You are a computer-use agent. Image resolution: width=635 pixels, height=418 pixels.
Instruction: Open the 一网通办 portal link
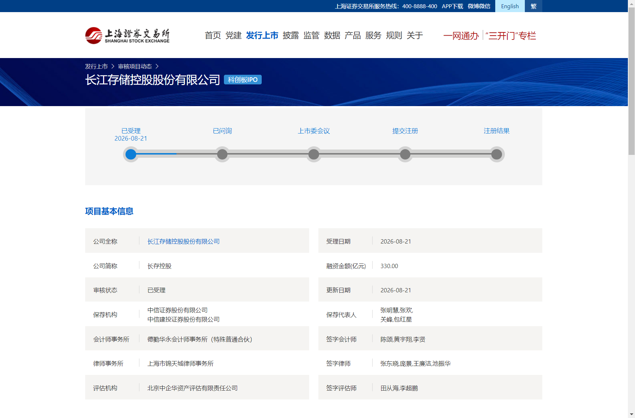461,36
